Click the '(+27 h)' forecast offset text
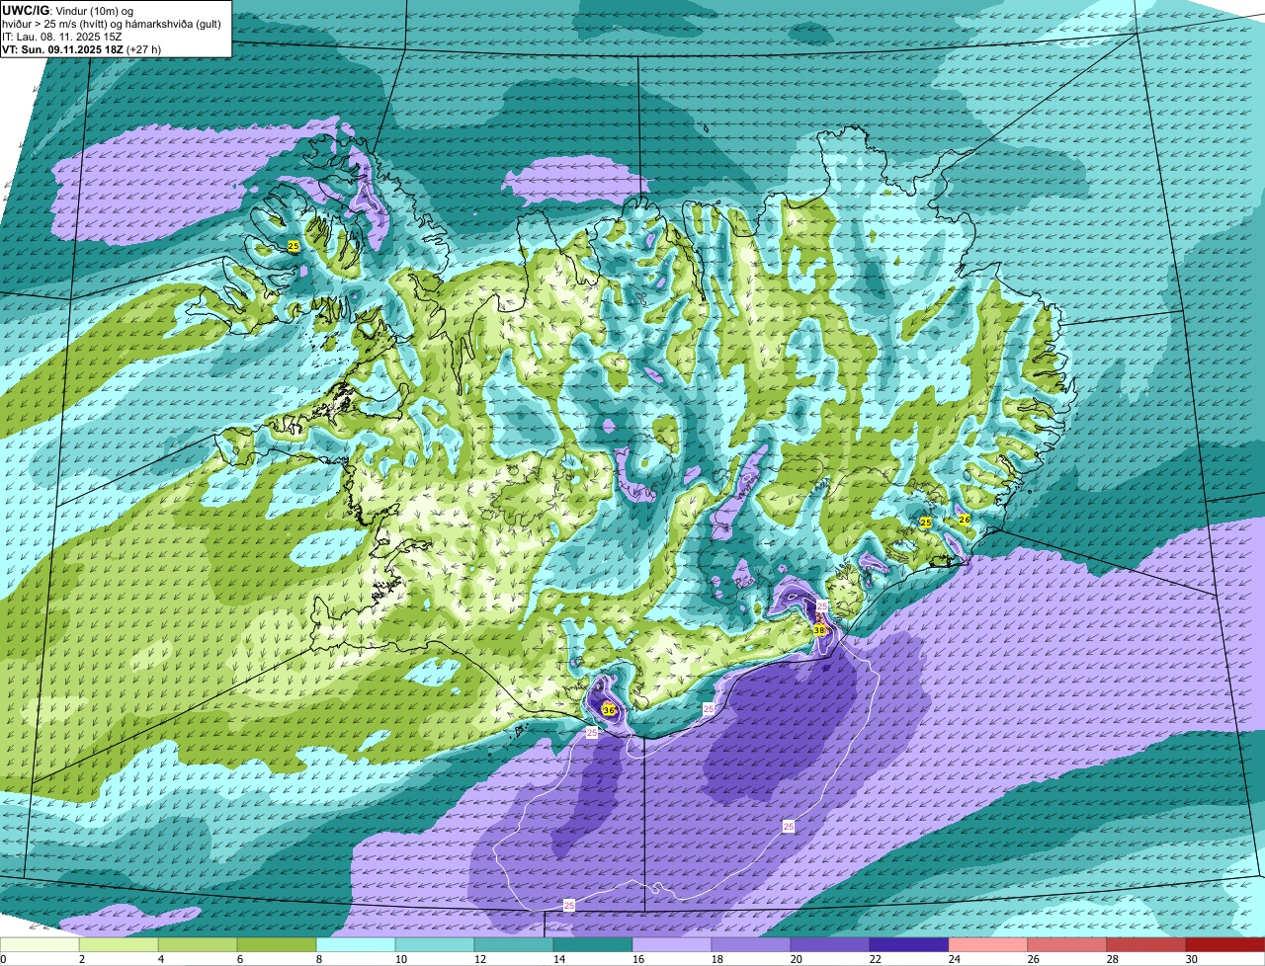 click(143, 49)
